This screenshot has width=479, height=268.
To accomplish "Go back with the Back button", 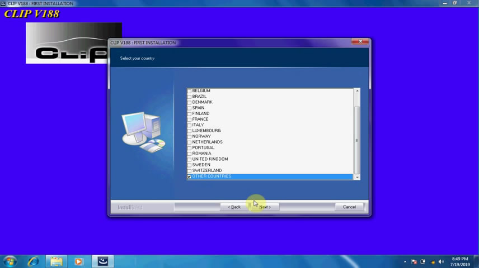I will click(x=234, y=207).
